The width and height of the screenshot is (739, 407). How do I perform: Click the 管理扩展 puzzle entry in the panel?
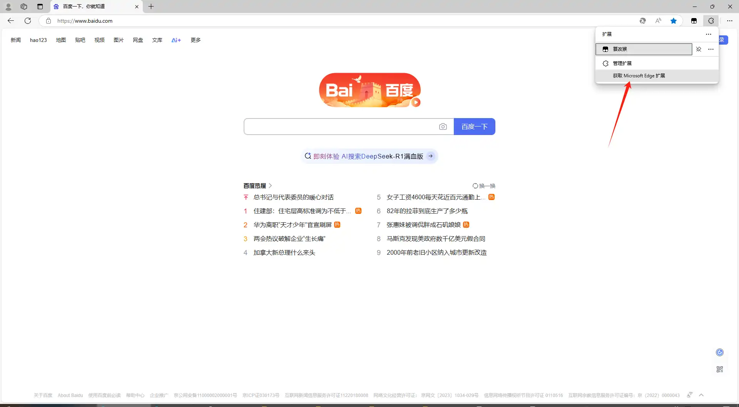coord(622,63)
